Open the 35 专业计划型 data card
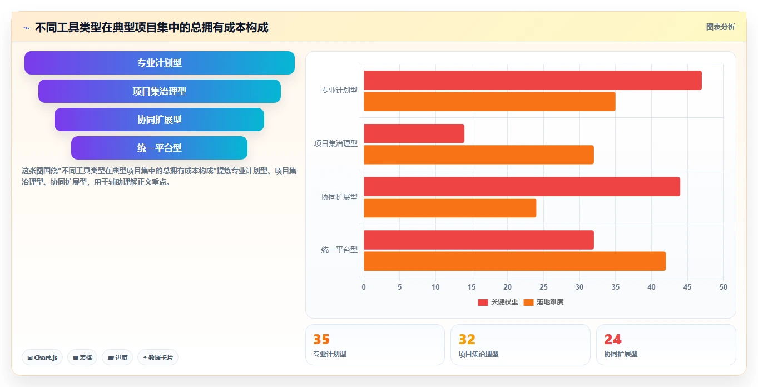 click(x=375, y=345)
